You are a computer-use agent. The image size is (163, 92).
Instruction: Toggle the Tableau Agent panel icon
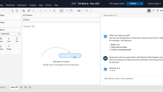coord(149,10)
